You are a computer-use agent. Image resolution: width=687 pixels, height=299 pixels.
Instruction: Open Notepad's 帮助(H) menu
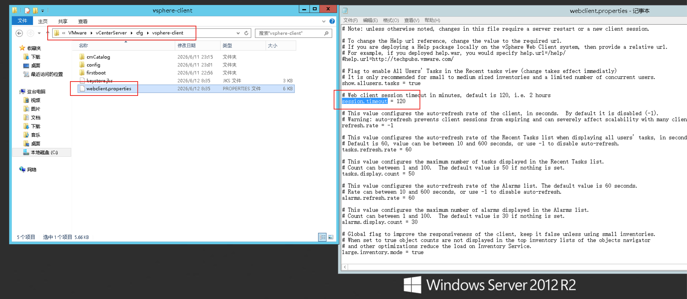[x=432, y=20]
